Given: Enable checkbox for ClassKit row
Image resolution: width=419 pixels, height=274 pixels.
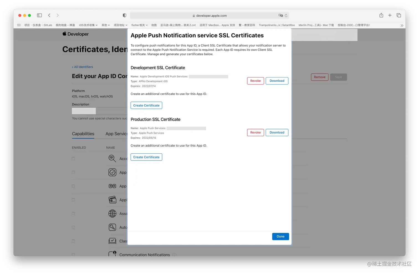Looking at the screenshot, I should coord(73,241).
